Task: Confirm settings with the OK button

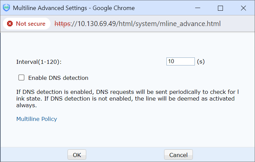Action: [77, 155]
